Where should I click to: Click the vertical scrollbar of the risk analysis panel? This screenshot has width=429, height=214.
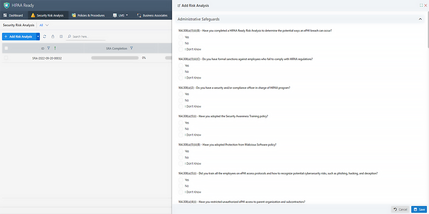pos(427,30)
